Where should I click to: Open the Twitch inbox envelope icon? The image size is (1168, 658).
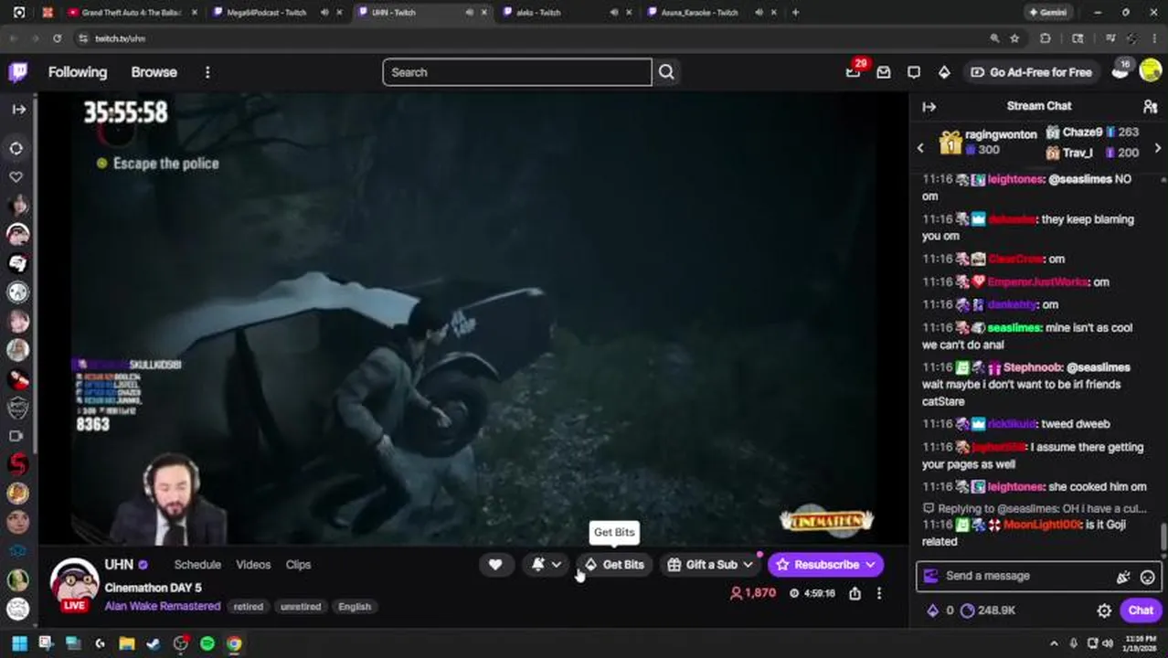(x=883, y=72)
